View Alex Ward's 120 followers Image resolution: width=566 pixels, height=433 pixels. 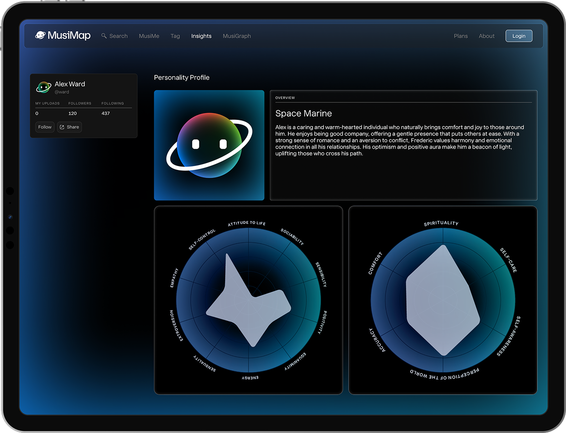coord(73,113)
